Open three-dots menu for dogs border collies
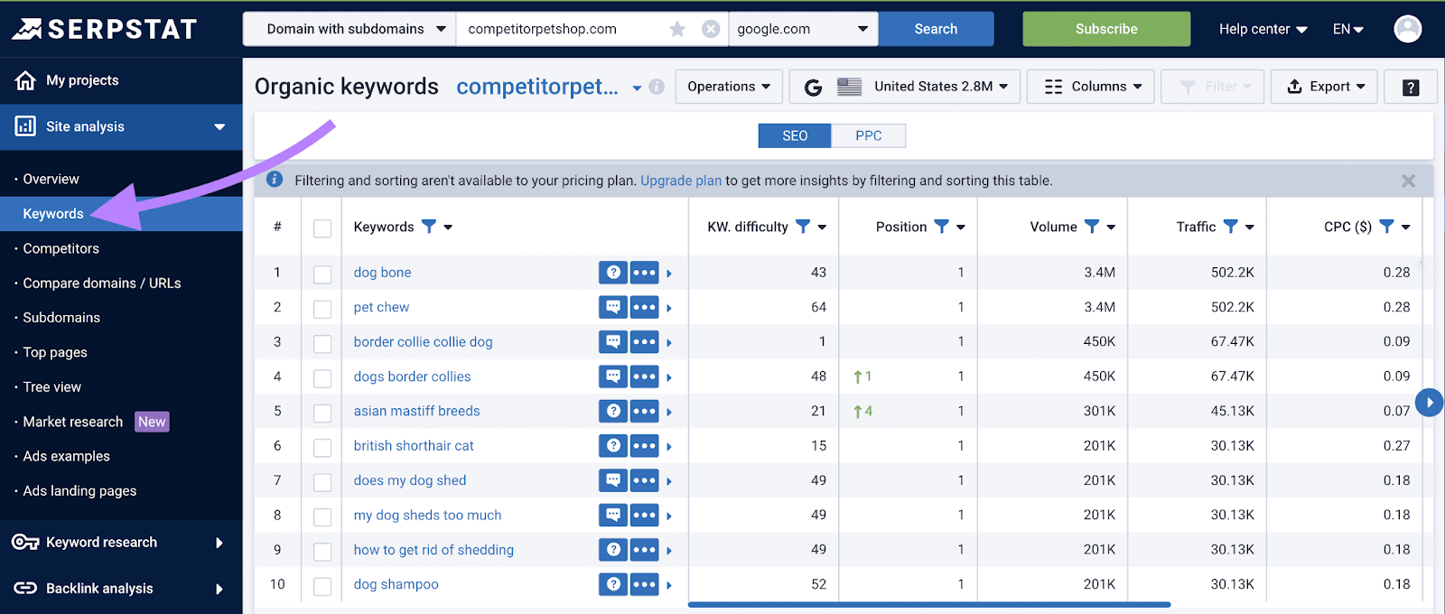Viewport: 1445px width, 614px height. tap(644, 377)
